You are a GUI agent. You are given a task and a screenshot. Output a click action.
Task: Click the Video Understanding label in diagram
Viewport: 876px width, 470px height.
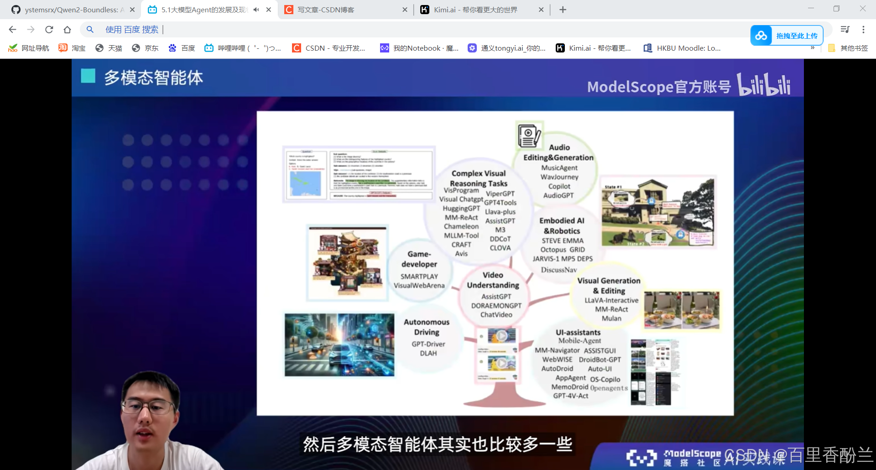click(493, 280)
